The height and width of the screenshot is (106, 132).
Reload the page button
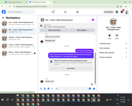[10, 6]
